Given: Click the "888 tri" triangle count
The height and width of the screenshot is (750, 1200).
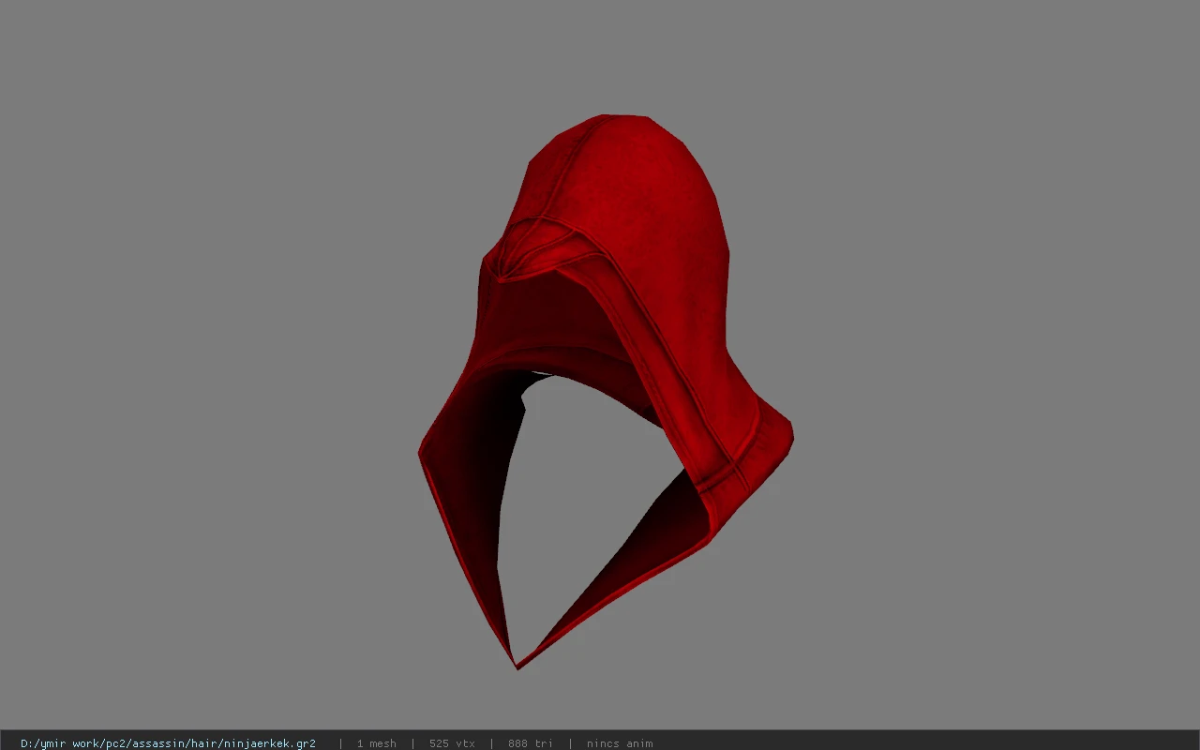Looking at the screenshot, I should tap(531, 743).
